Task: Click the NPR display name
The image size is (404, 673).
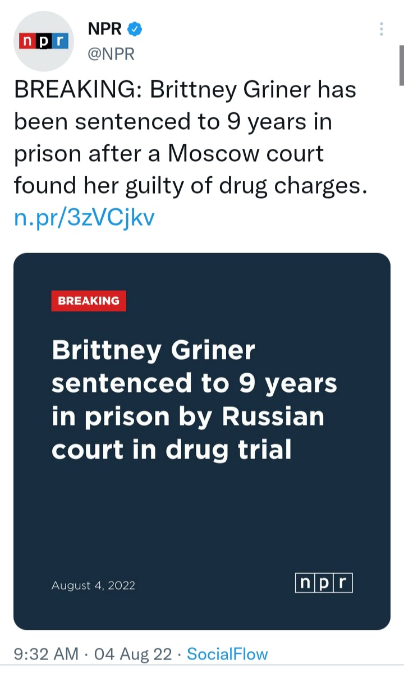Action: coord(105,29)
